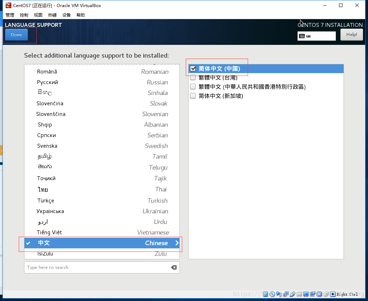368x301 pixels.
Task: Click the video capture status icon
Action: (x=312, y=294)
